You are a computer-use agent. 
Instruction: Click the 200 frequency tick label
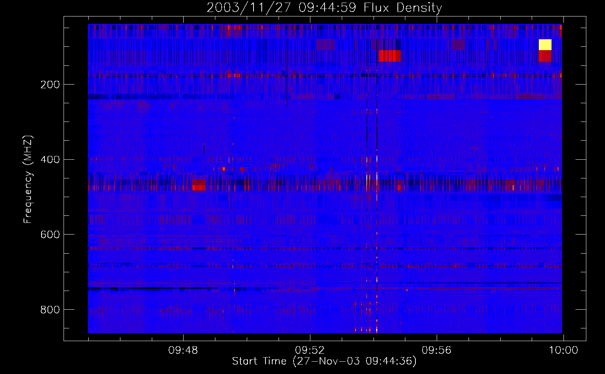tap(50, 85)
